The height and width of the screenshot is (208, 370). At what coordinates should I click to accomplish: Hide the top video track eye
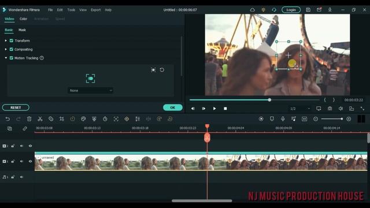pos(30,146)
